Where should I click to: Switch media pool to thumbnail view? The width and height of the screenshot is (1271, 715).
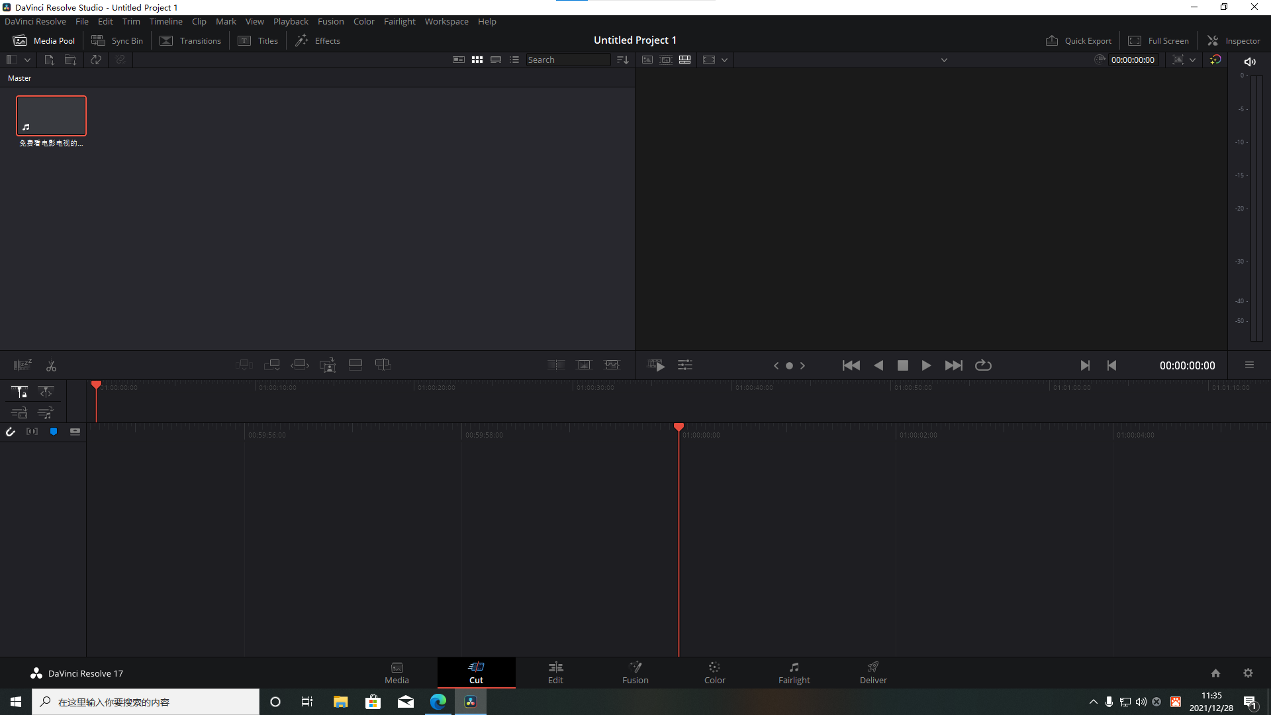(477, 60)
